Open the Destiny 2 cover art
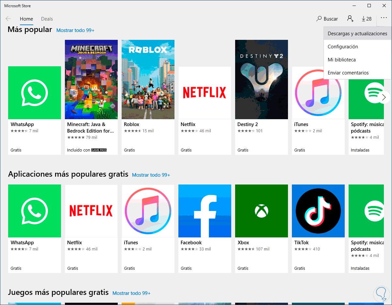The height and width of the screenshot is (305, 392). pyautogui.click(x=262, y=79)
